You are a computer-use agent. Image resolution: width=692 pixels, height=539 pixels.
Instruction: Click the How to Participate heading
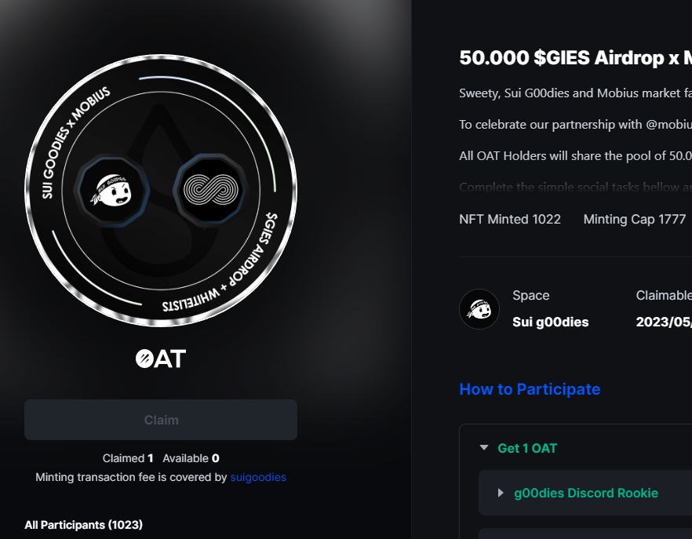(530, 389)
